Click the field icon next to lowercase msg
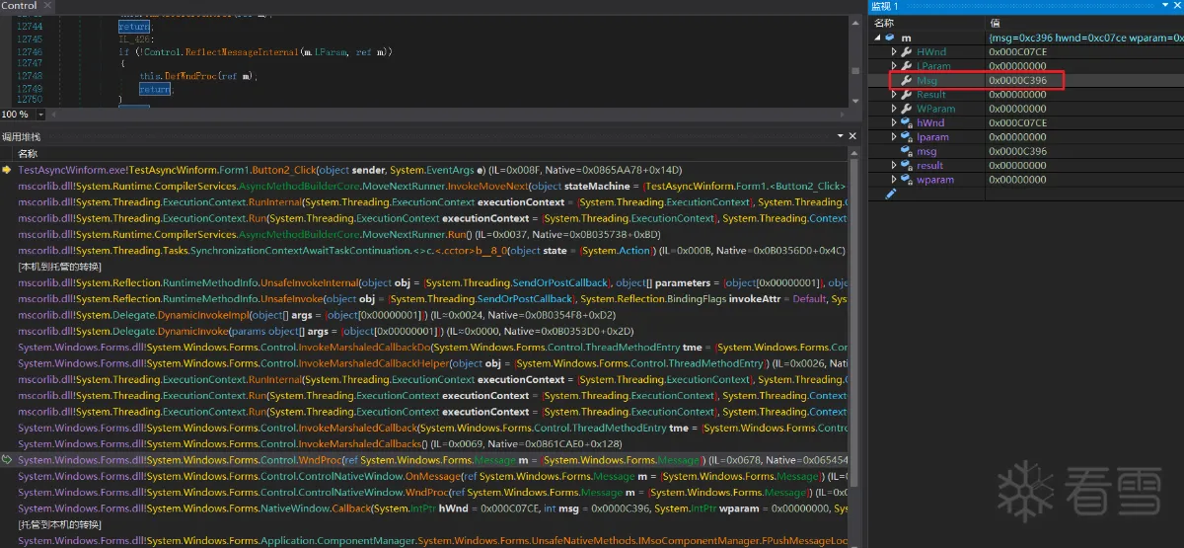This screenshot has width=1184, height=548. tap(906, 152)
